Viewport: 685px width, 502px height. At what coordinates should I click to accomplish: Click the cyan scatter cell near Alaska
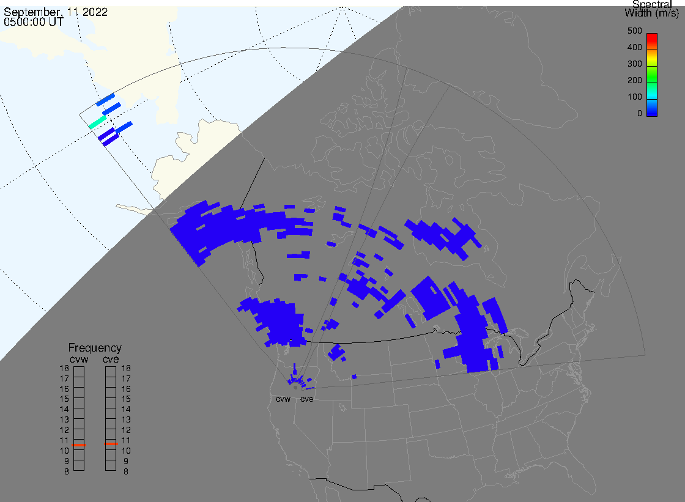[97, 122]
